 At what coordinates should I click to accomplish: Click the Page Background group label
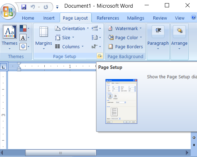(x=125, y=57)
